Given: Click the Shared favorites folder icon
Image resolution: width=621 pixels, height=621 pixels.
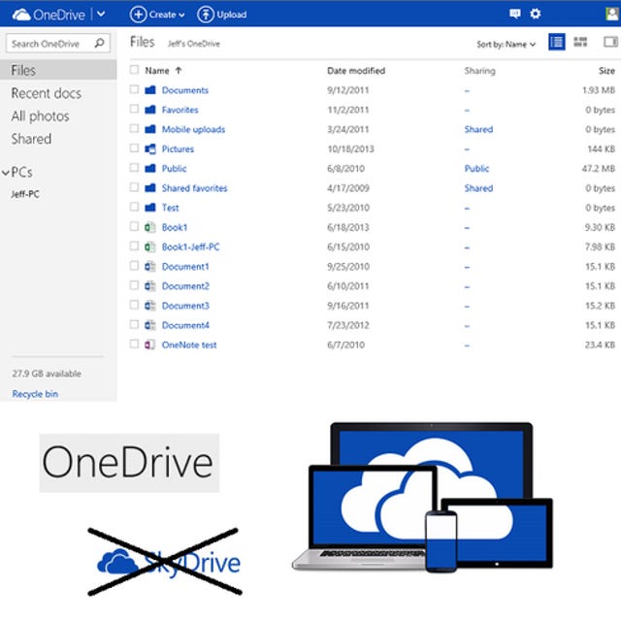Looking at the screenshot, I should click(150, 187).
